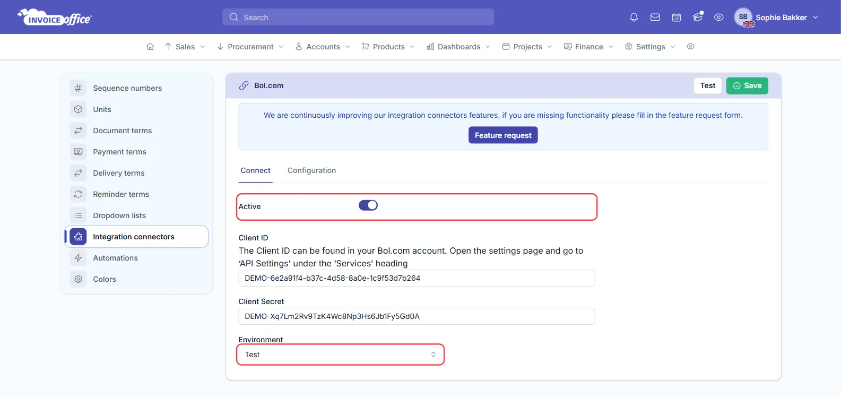Click the Reminder terms refresh icon

click(x=78, y=194)
